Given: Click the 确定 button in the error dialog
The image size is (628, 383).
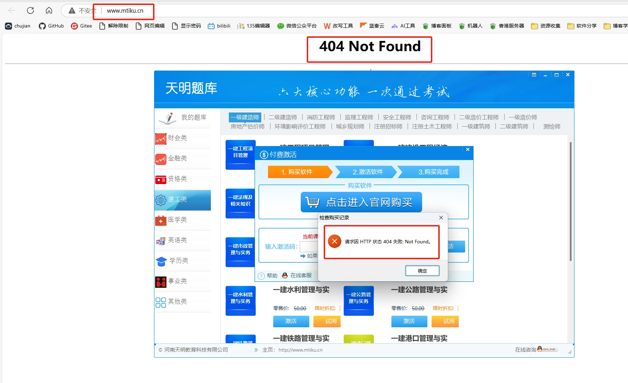Looking at the screenshot, I should pos(422,270).
